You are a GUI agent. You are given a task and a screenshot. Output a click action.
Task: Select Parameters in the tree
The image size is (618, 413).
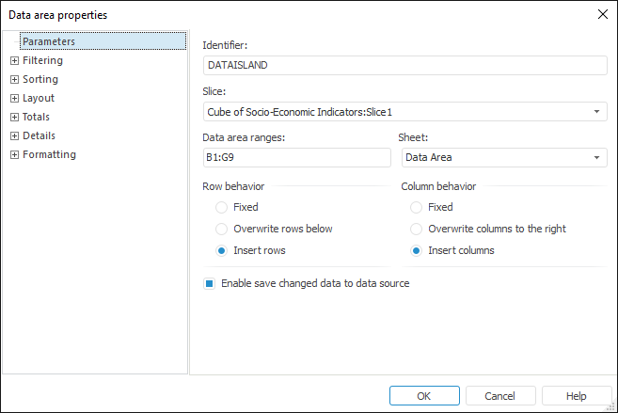tap(49, 41)
